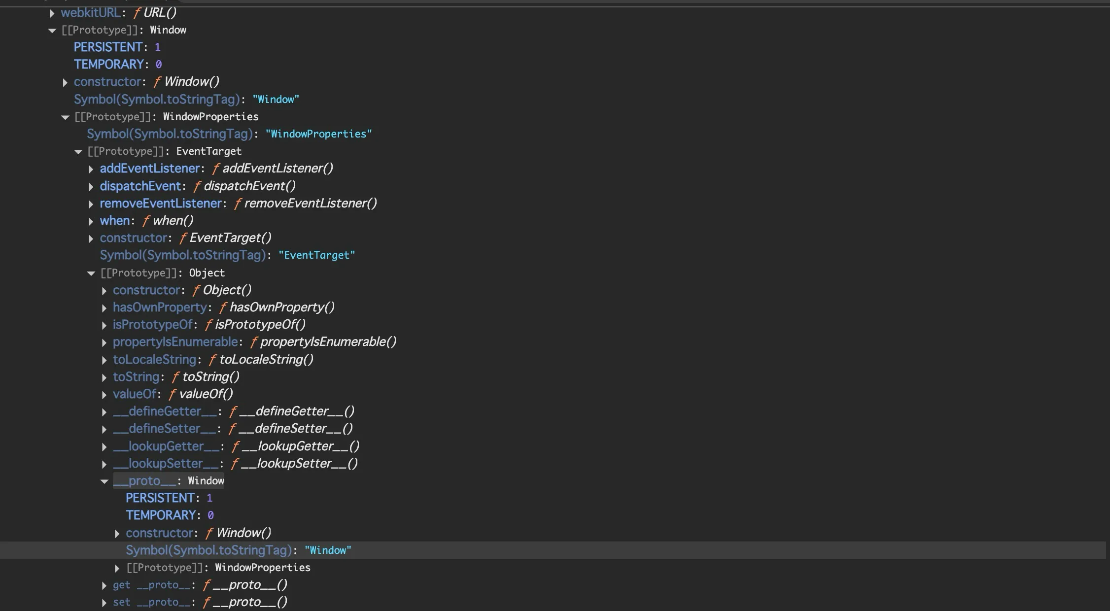Collapse the top Window prototype node
This screenshot has height=611, width=1110.
pos(52,31)
